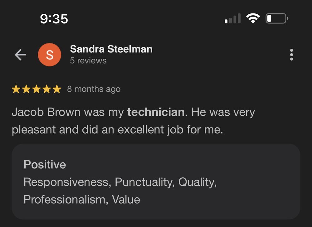Tap the bold technician keyword
This screenshot has height=227, width=312.
156,112
